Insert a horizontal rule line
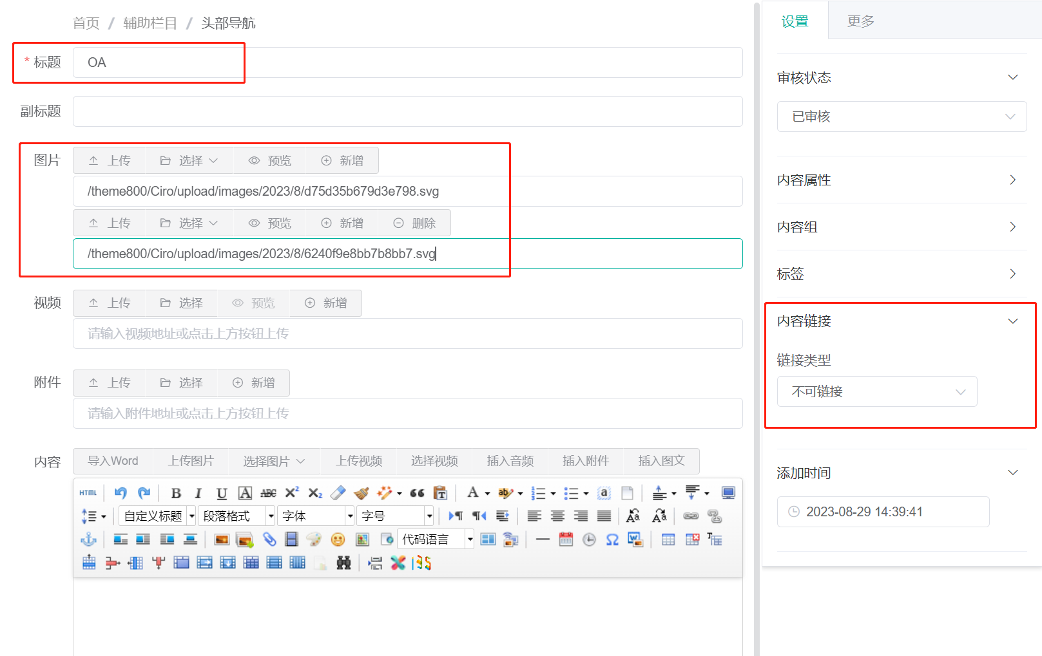1042x656 pixels. (543, 539)
